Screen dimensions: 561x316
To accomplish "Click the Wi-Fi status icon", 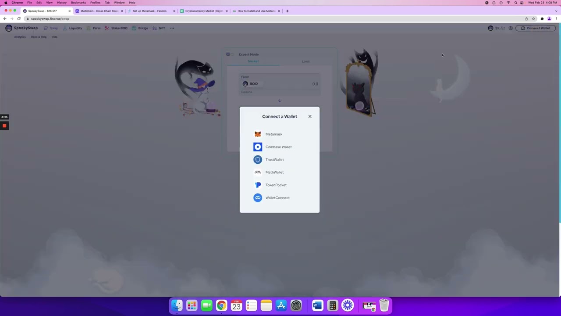I will tap(508, 3).
